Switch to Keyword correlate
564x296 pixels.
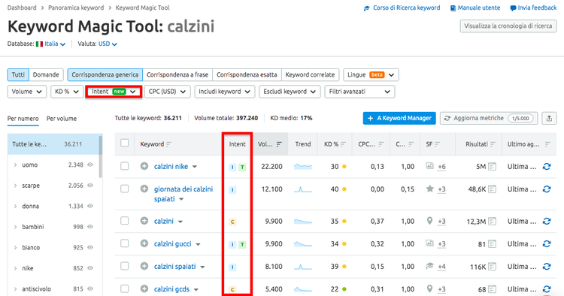[x=310, y=74]
